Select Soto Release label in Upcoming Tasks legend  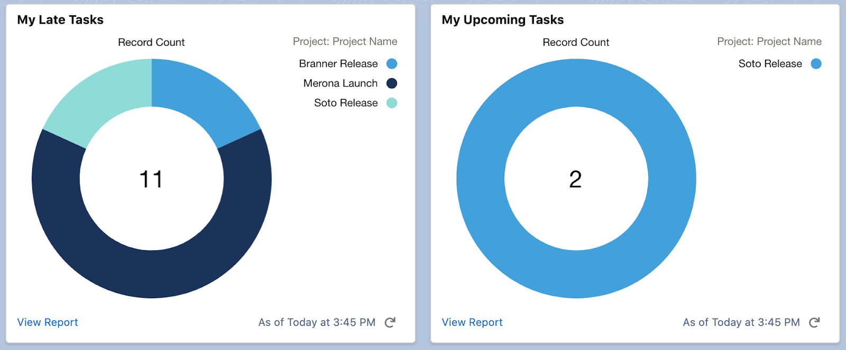tap(770, 64)
